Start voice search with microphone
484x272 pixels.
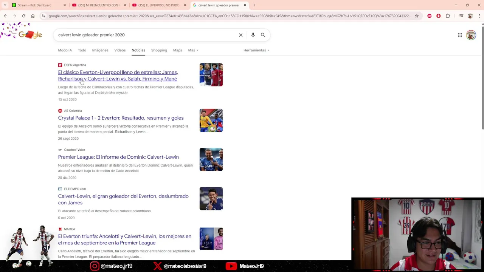click(253, 35)
